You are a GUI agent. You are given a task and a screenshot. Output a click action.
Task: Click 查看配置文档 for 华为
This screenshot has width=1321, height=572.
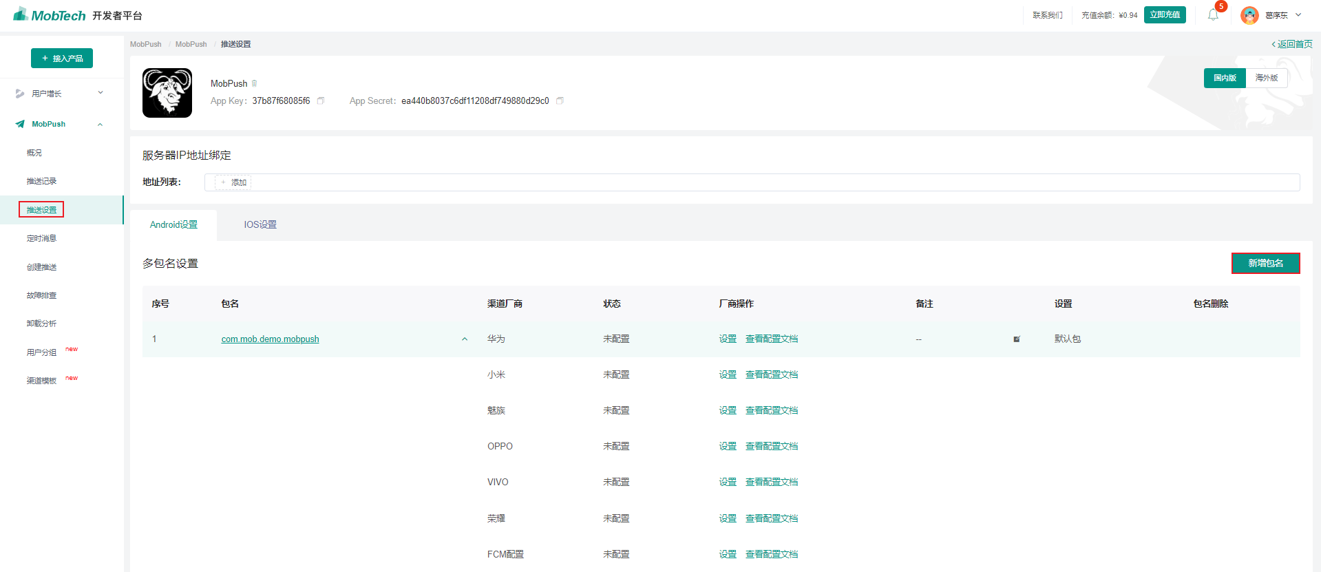point(772,339)
